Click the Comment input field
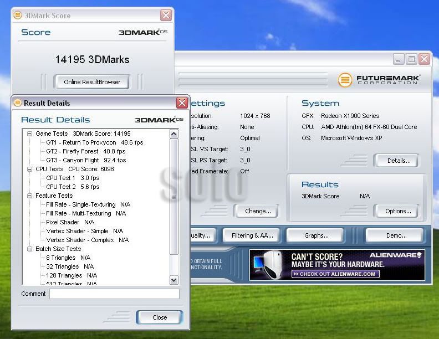The image size is (439, 339). 114,294
